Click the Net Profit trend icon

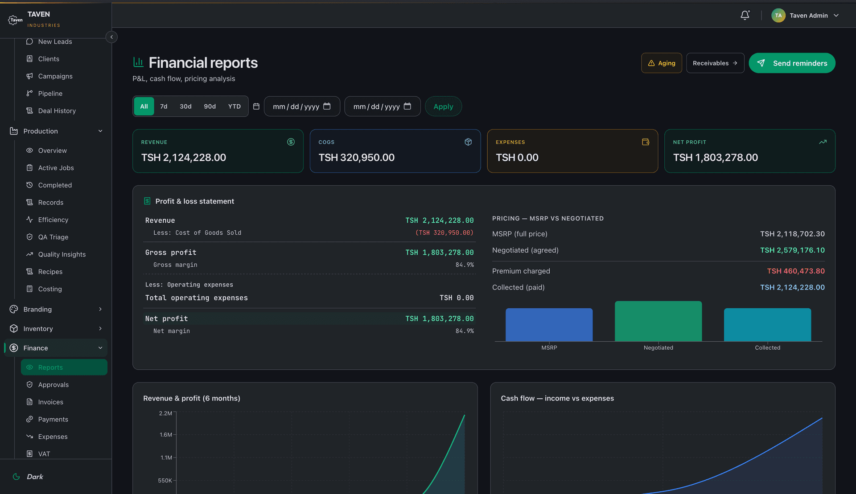pos(823,142)
